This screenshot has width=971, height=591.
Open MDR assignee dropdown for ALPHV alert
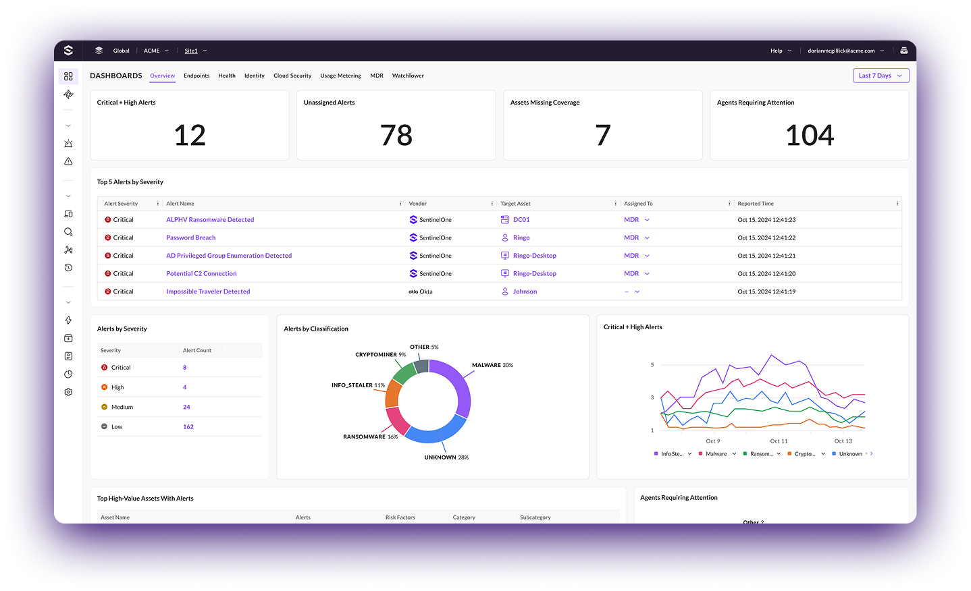click(637, 220)
